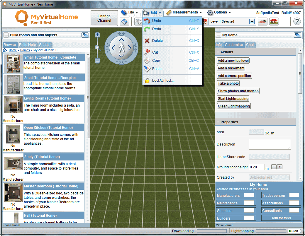
Task: Click Show photos and movies button
Action: [x=238, y=91]
